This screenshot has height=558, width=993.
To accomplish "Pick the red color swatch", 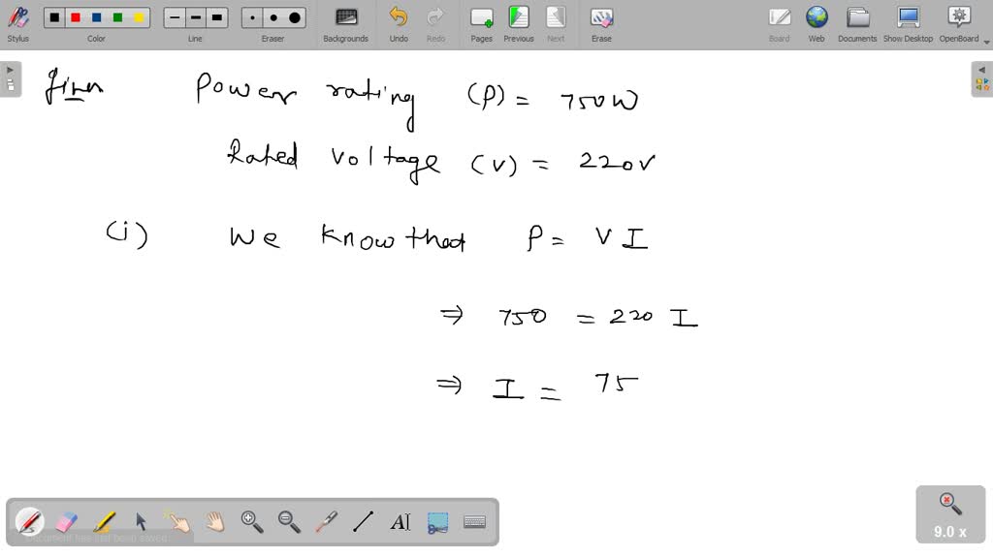I will pyautogui.click(x=75, y=16).
